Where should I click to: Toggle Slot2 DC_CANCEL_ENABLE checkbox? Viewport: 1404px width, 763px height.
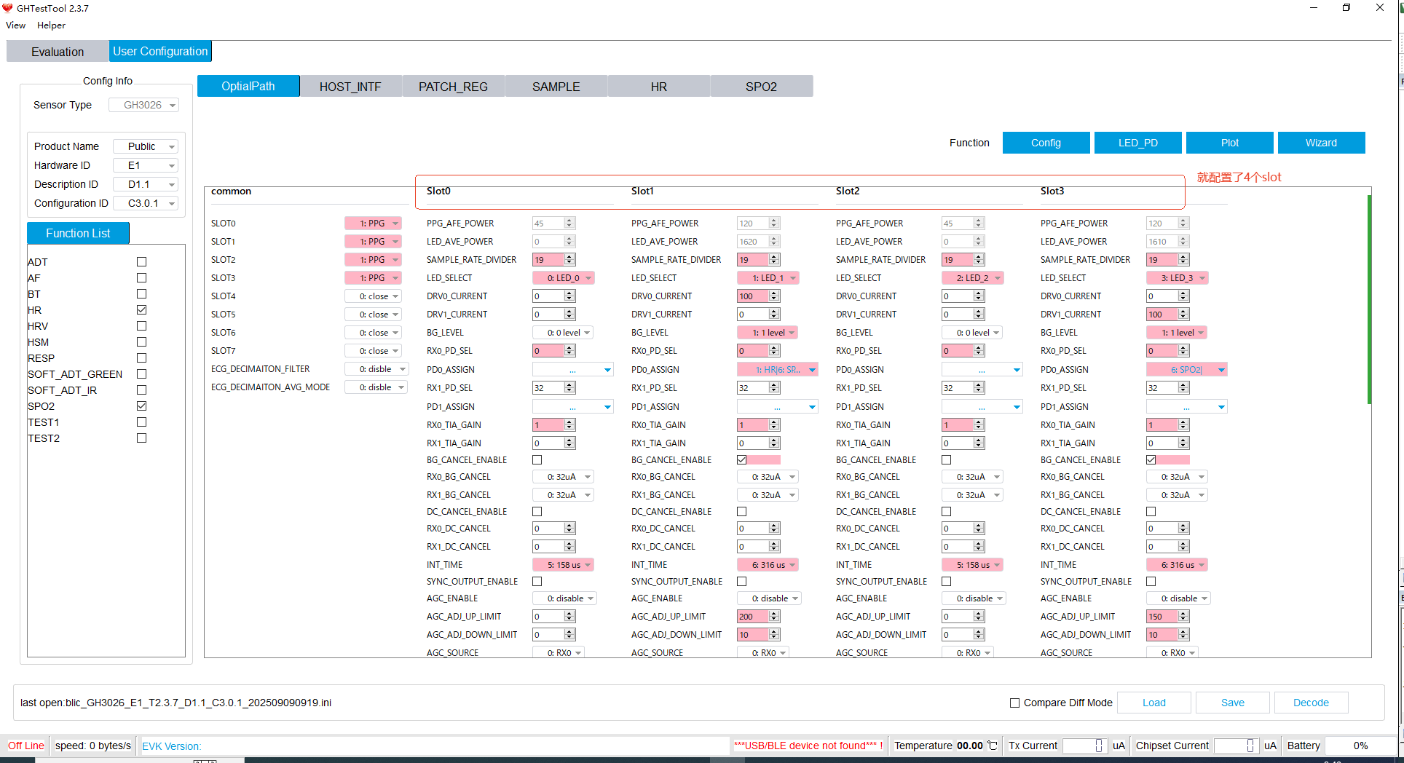947,511
